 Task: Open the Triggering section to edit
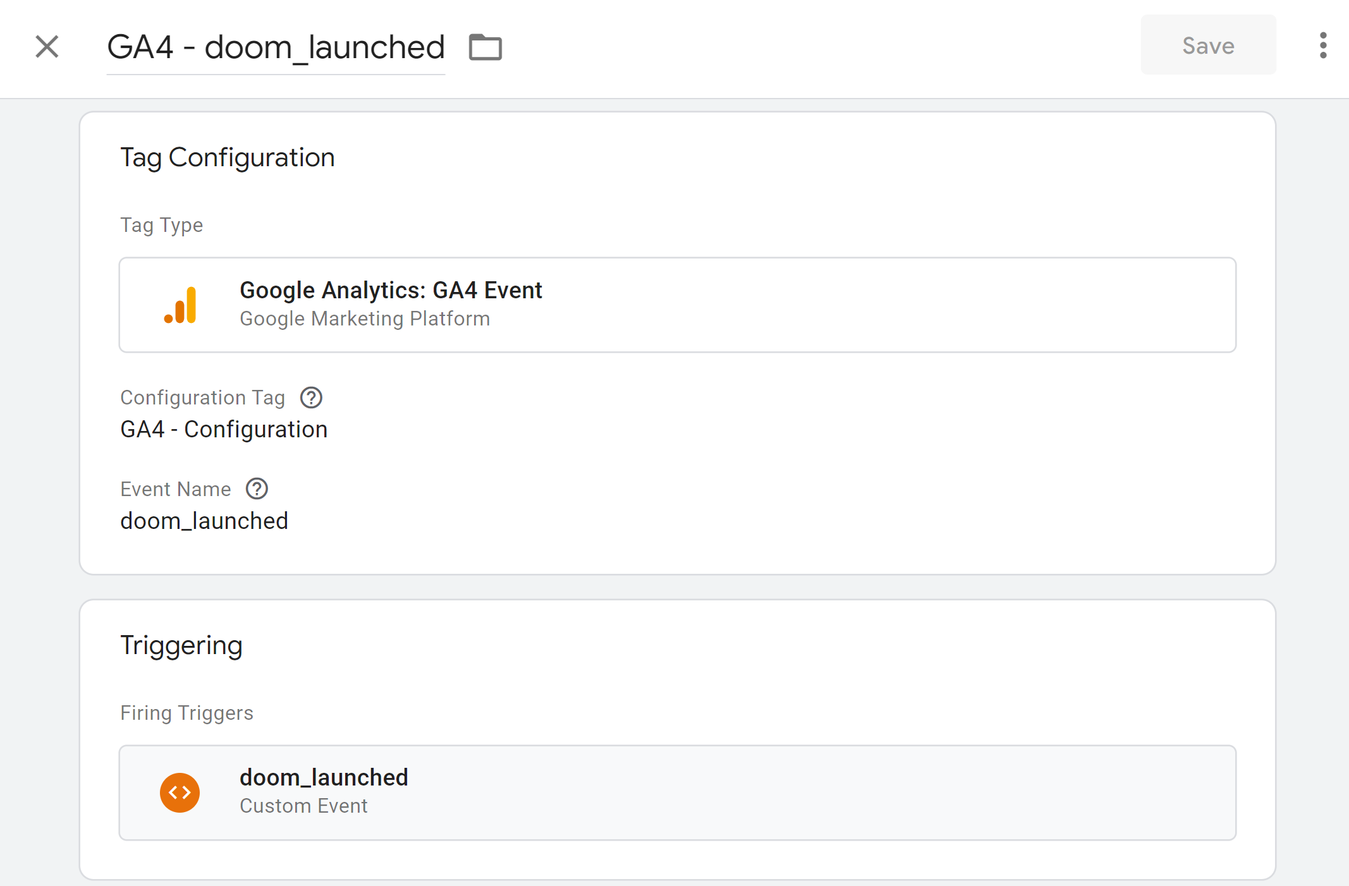click(x=676, y=739)
